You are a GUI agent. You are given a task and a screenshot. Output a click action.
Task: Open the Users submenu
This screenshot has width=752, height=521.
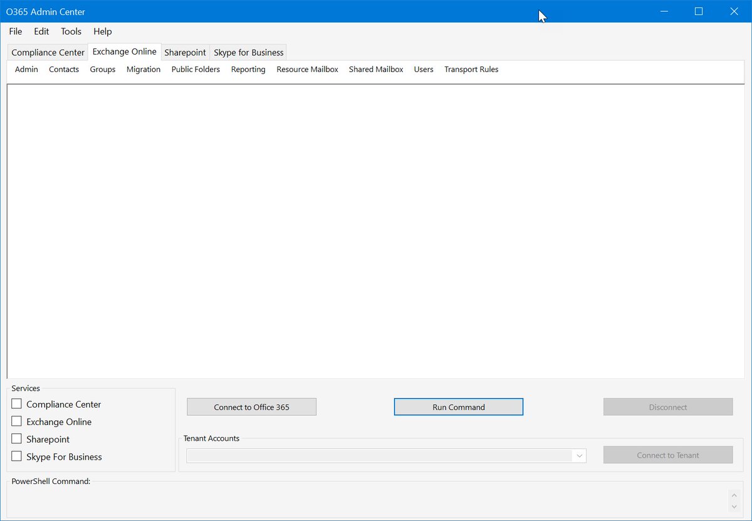pyautogui.click(x=424, y=70)
